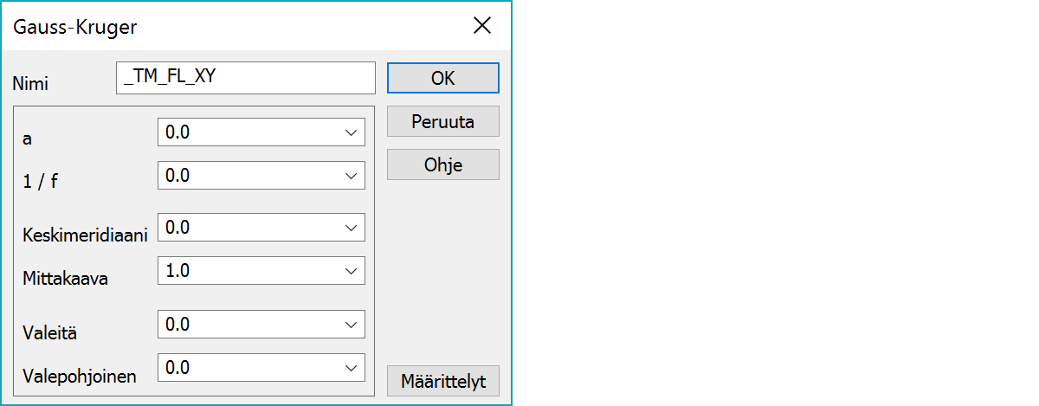Expand the 'a' parameter dropdown arrow
Screen dimensions: 1039x406
coord(352,132)
